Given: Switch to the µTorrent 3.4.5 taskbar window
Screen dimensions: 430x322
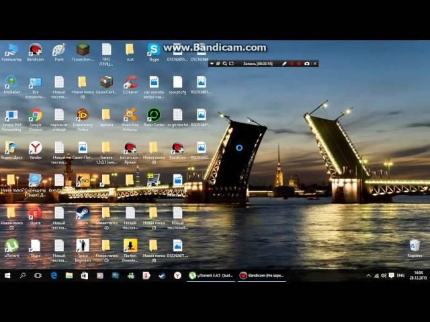Looking at the screenshot, I should click(210, 276).
